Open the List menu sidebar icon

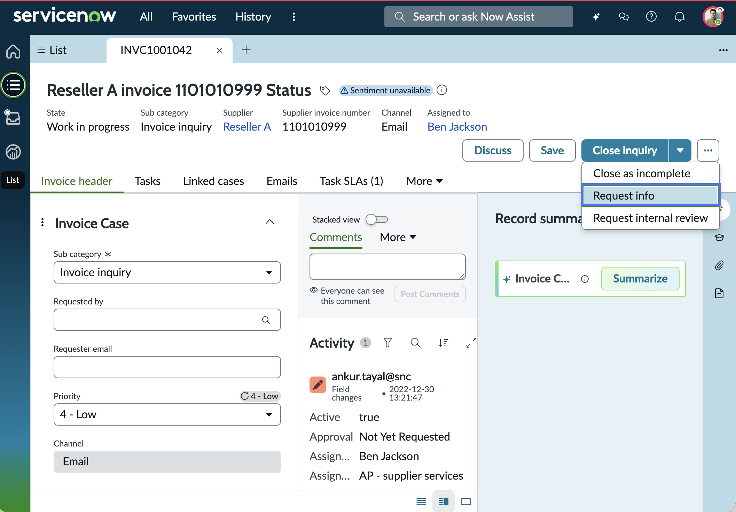(x=13, y=85)
